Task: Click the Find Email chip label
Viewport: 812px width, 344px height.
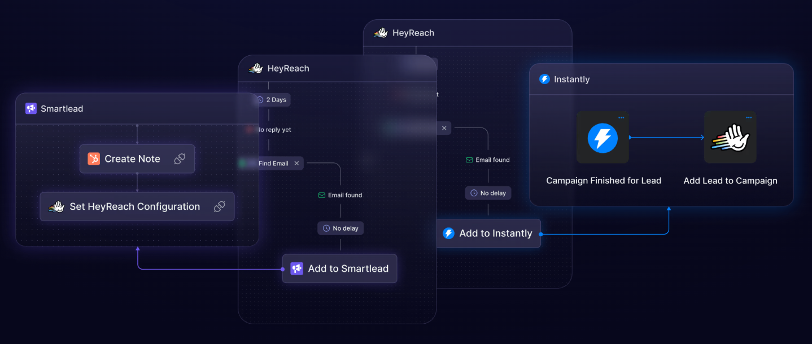Action: tap(273, 164)
